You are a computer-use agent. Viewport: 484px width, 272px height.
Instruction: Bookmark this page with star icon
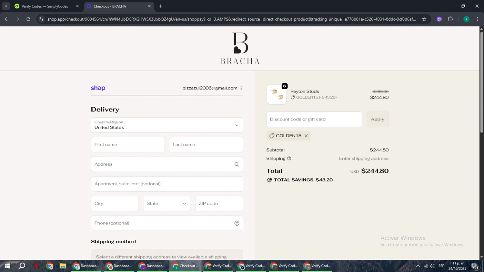coord(424,19)
